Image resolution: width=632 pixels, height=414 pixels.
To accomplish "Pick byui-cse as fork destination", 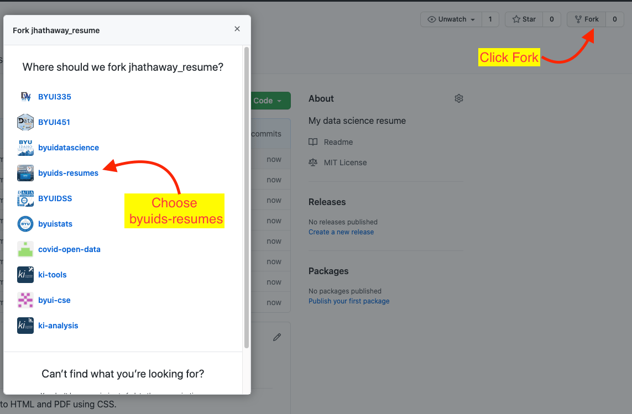I will click(x=54, y=300).
